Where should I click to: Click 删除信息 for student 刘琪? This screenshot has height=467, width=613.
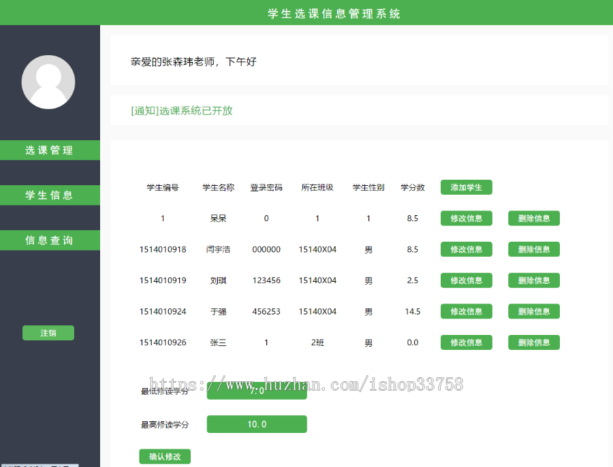pos(533,280)
